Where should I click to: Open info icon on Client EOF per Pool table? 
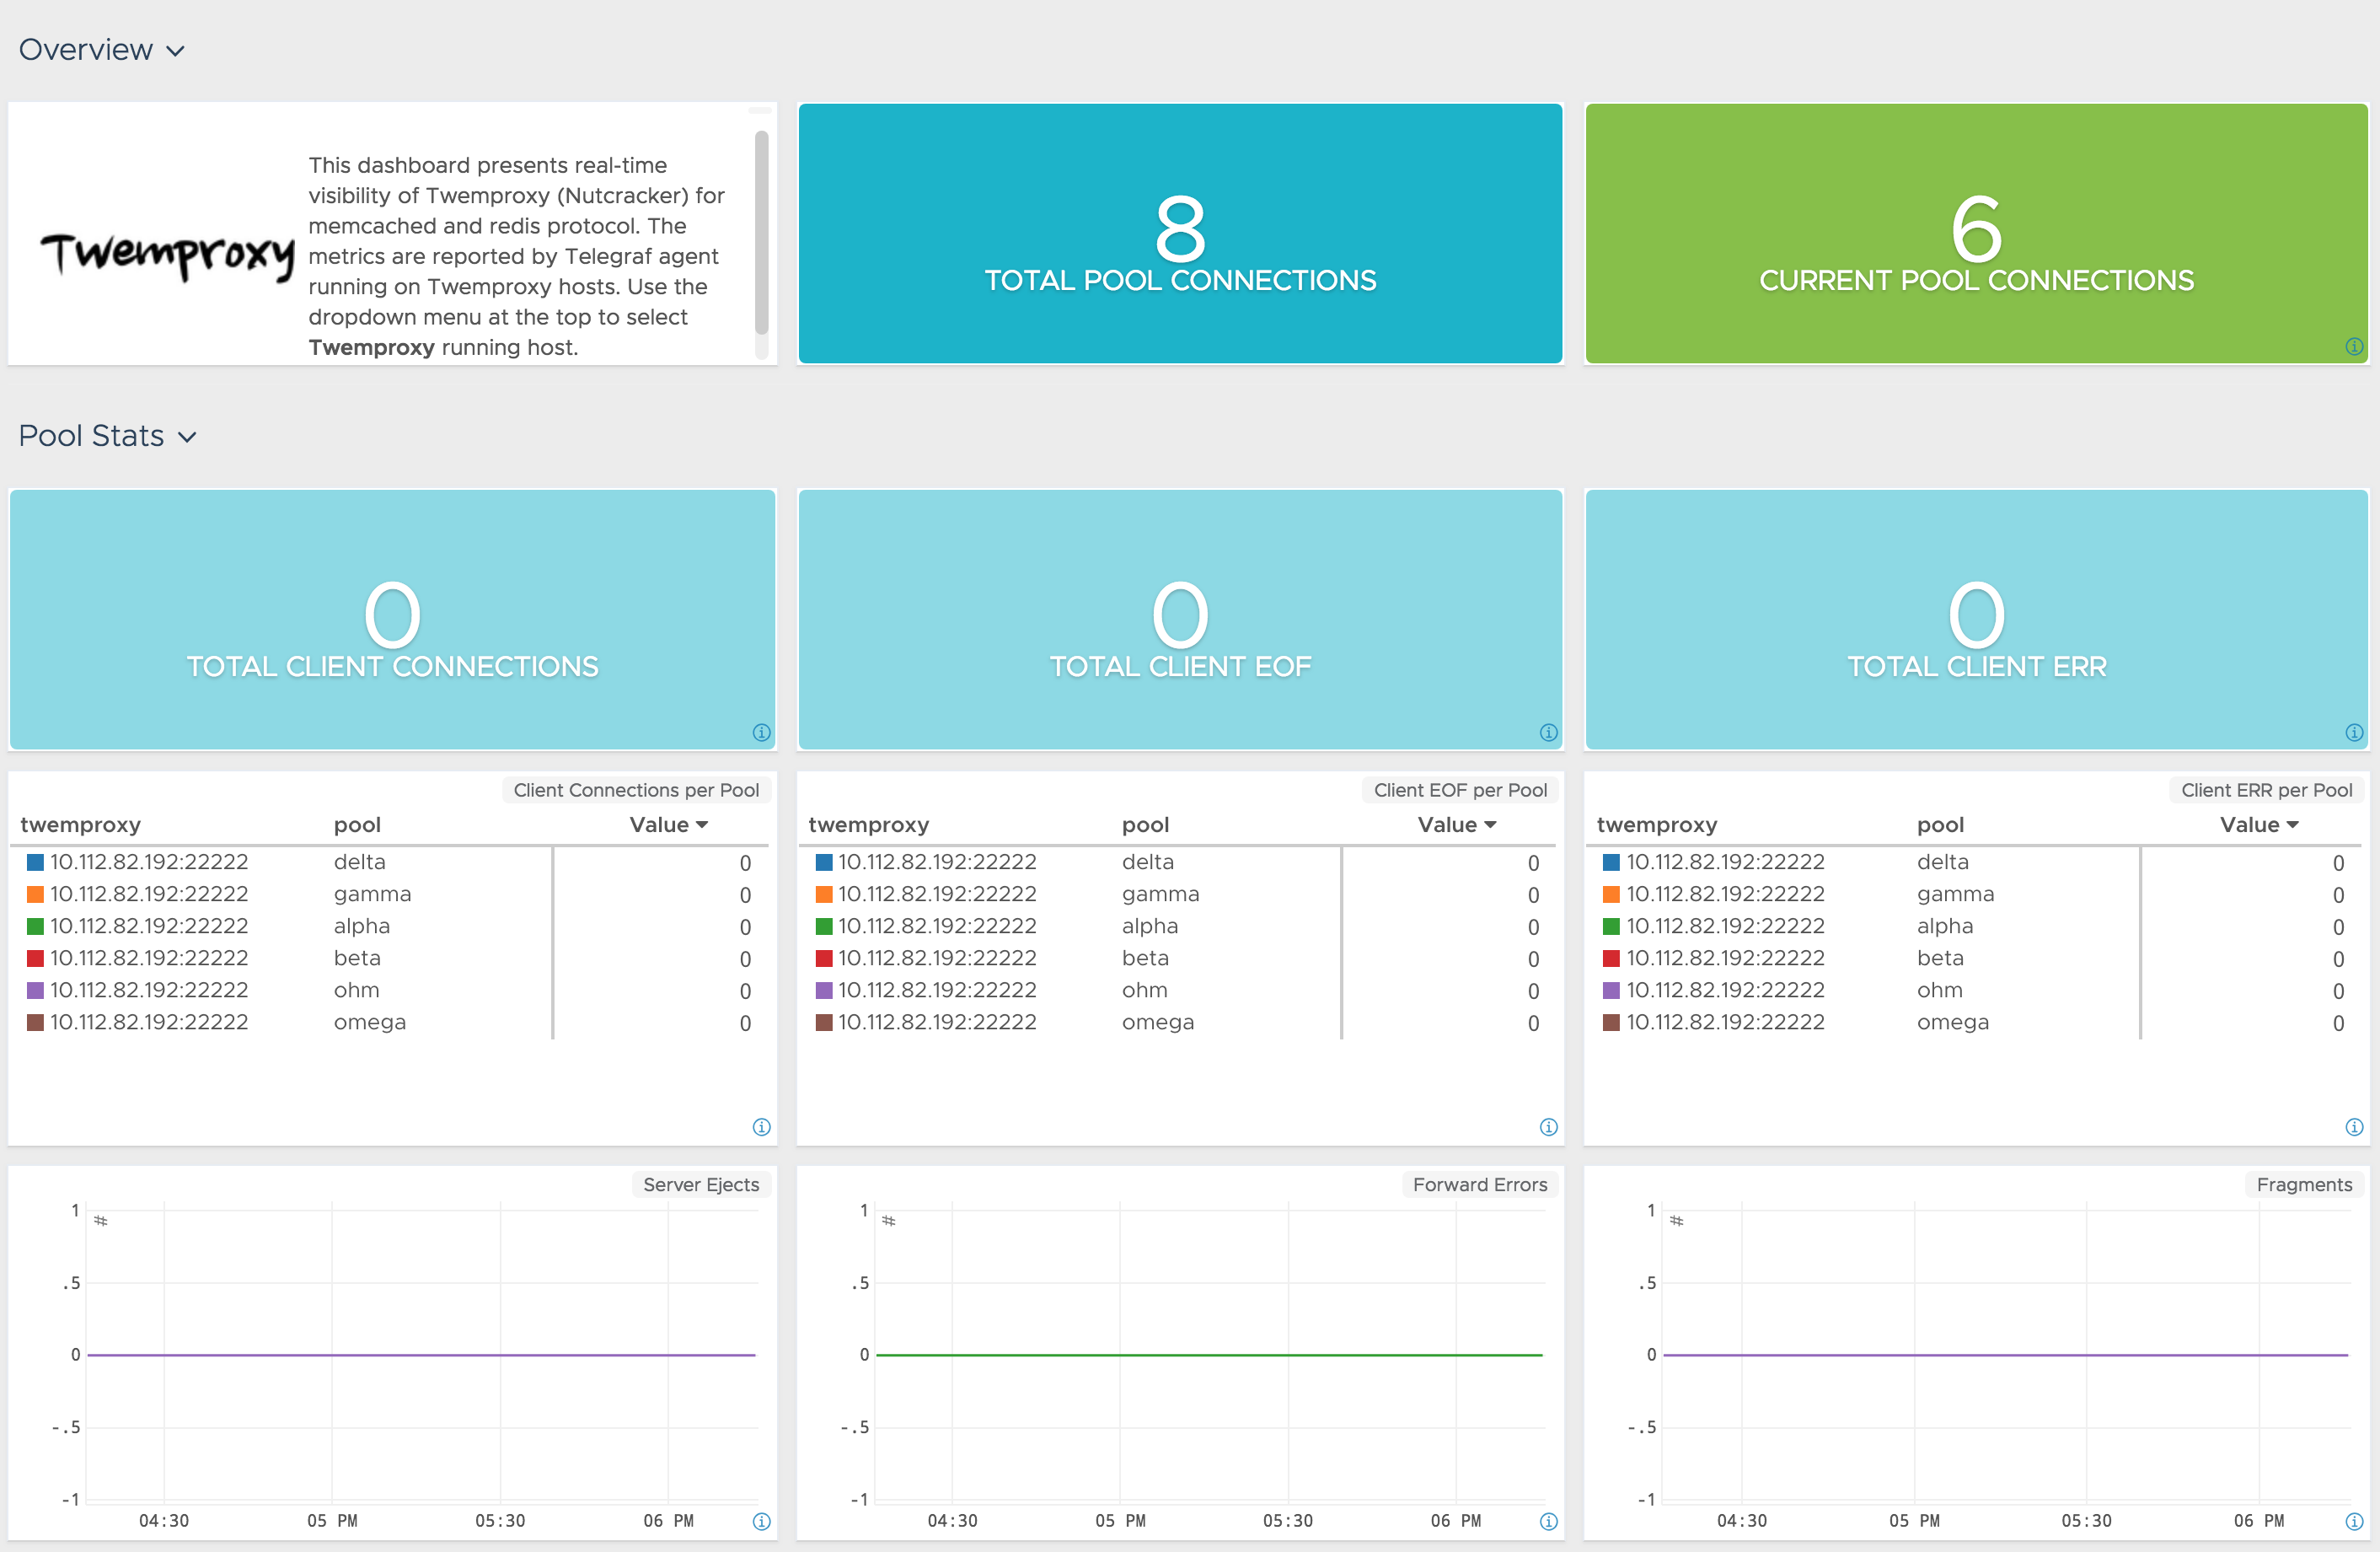coord(1548,1127)
